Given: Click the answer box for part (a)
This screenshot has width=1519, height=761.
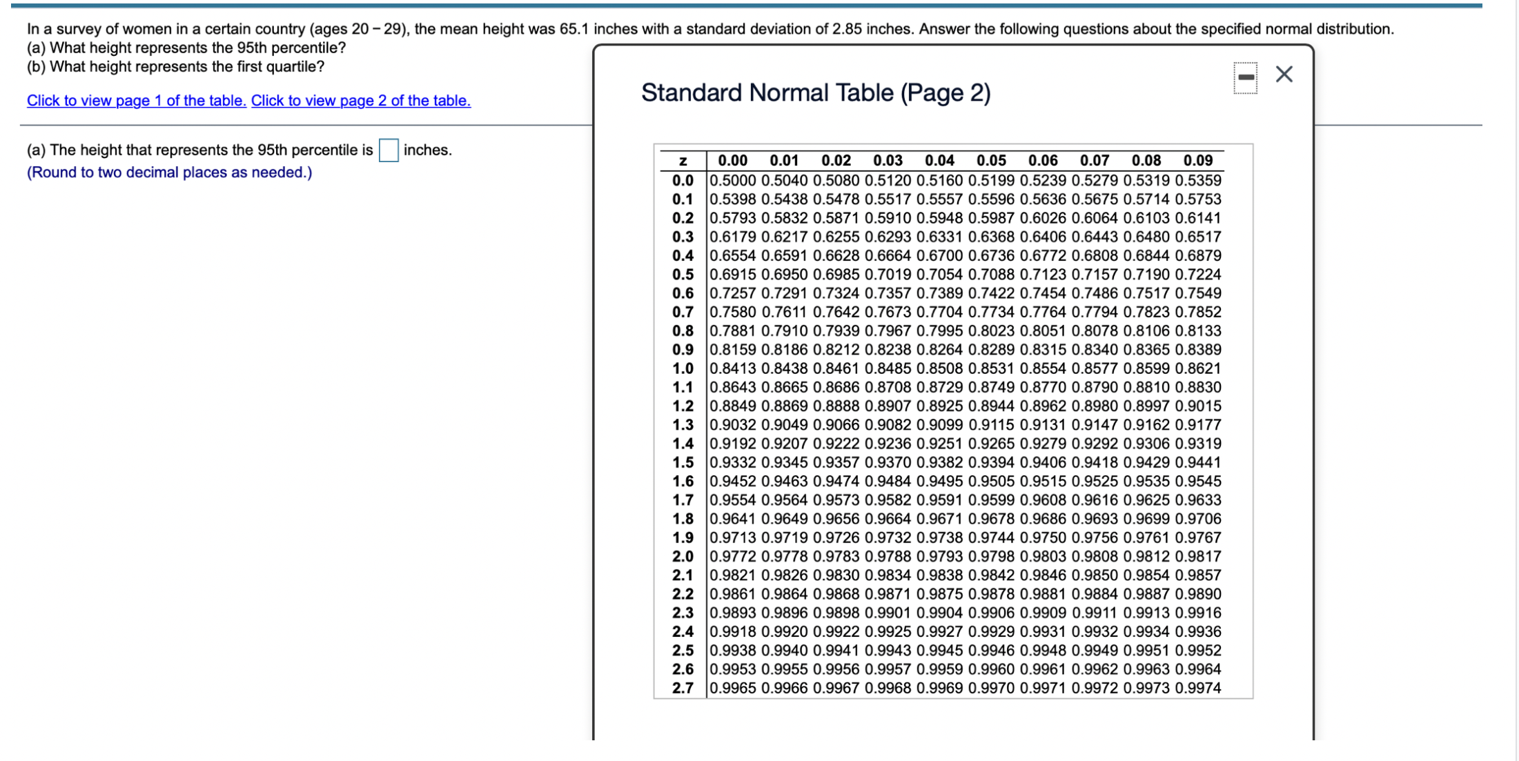Looking at the screenshot, I should 389,150.
